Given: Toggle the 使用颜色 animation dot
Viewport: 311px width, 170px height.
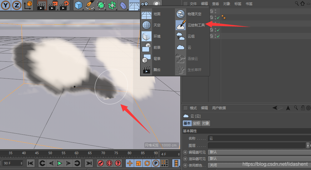Looking at the screenshot, I should [185, 165].
